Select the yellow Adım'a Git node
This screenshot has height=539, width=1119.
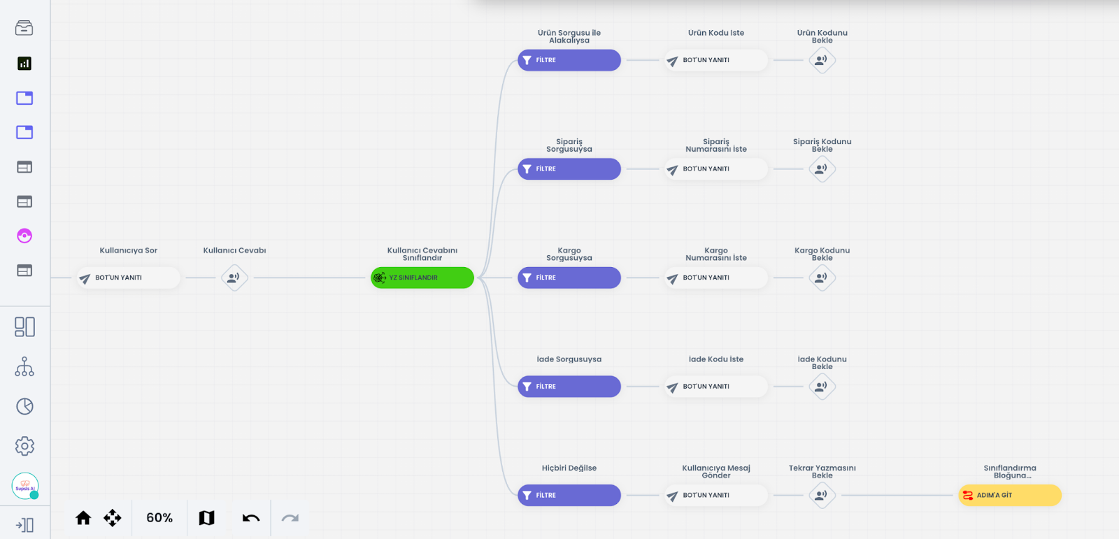coord(1009,495)
